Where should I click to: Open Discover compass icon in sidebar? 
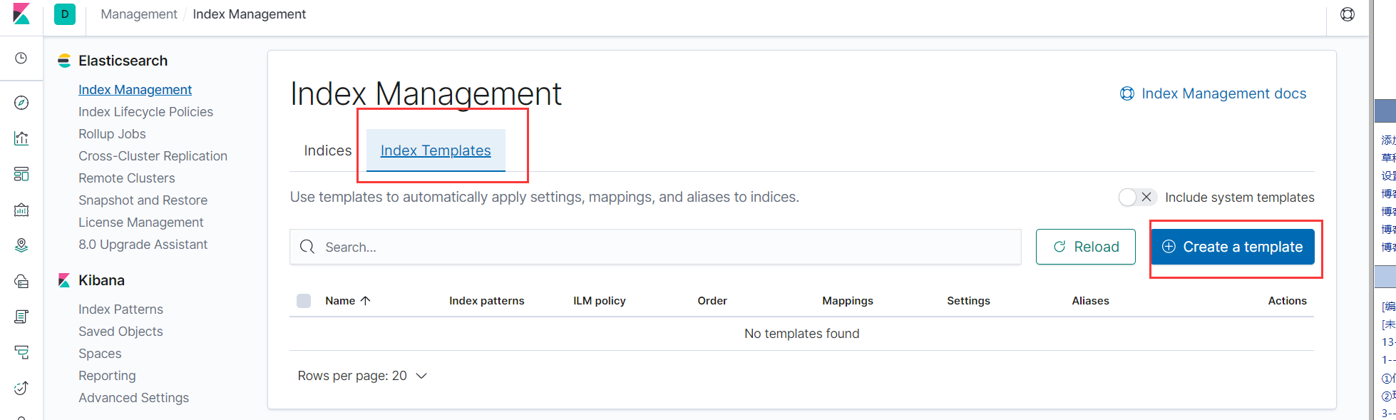[x=21, y=103]
